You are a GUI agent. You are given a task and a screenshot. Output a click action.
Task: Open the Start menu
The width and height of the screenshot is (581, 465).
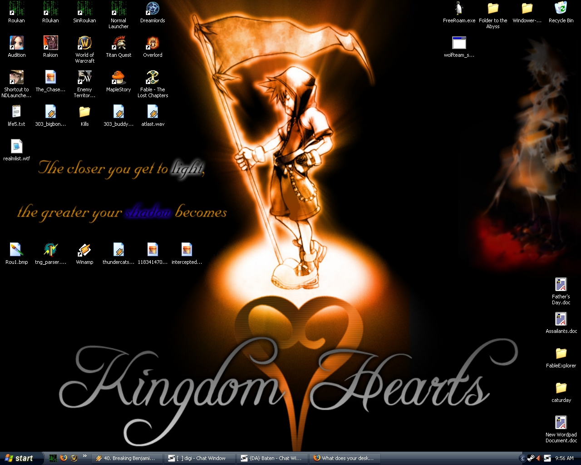click(x=21, y=458)
